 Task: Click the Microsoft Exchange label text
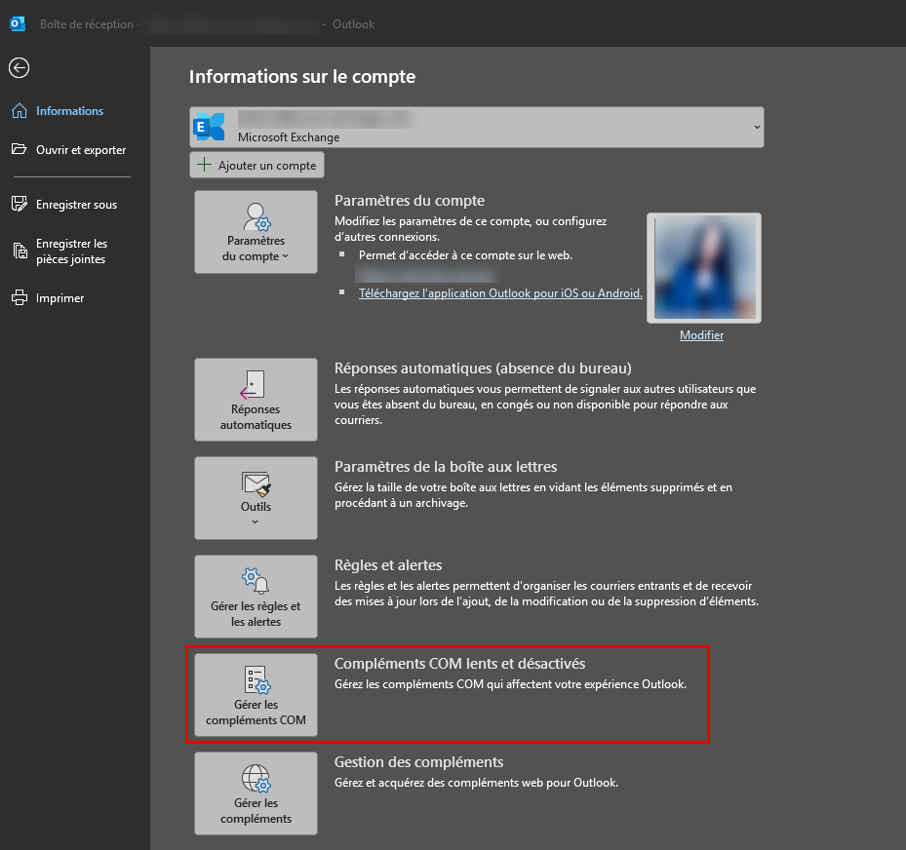[x=289, y=137]
